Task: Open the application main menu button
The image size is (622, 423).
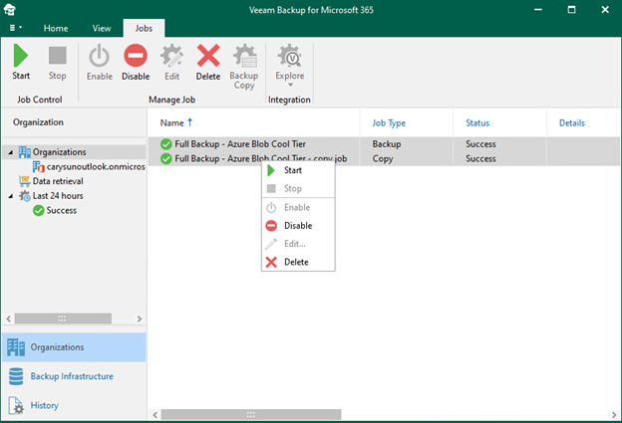Action: 16,28
